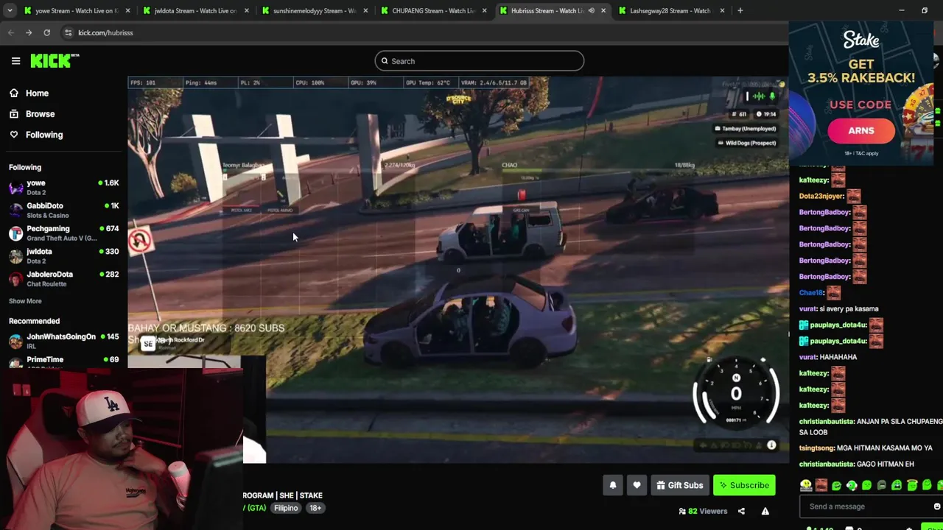Image resolution: width=943 pixels, height=530 pixels.
Task: Click the first yellow quick emote
Action: 806,485
